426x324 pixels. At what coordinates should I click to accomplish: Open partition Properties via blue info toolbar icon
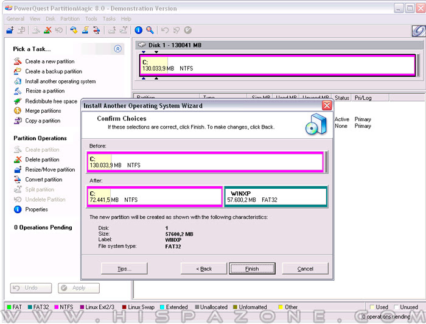138,30
